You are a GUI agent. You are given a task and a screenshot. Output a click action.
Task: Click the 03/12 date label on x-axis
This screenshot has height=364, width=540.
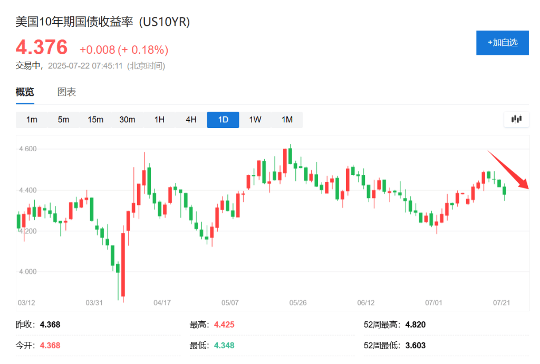(26, 303)
